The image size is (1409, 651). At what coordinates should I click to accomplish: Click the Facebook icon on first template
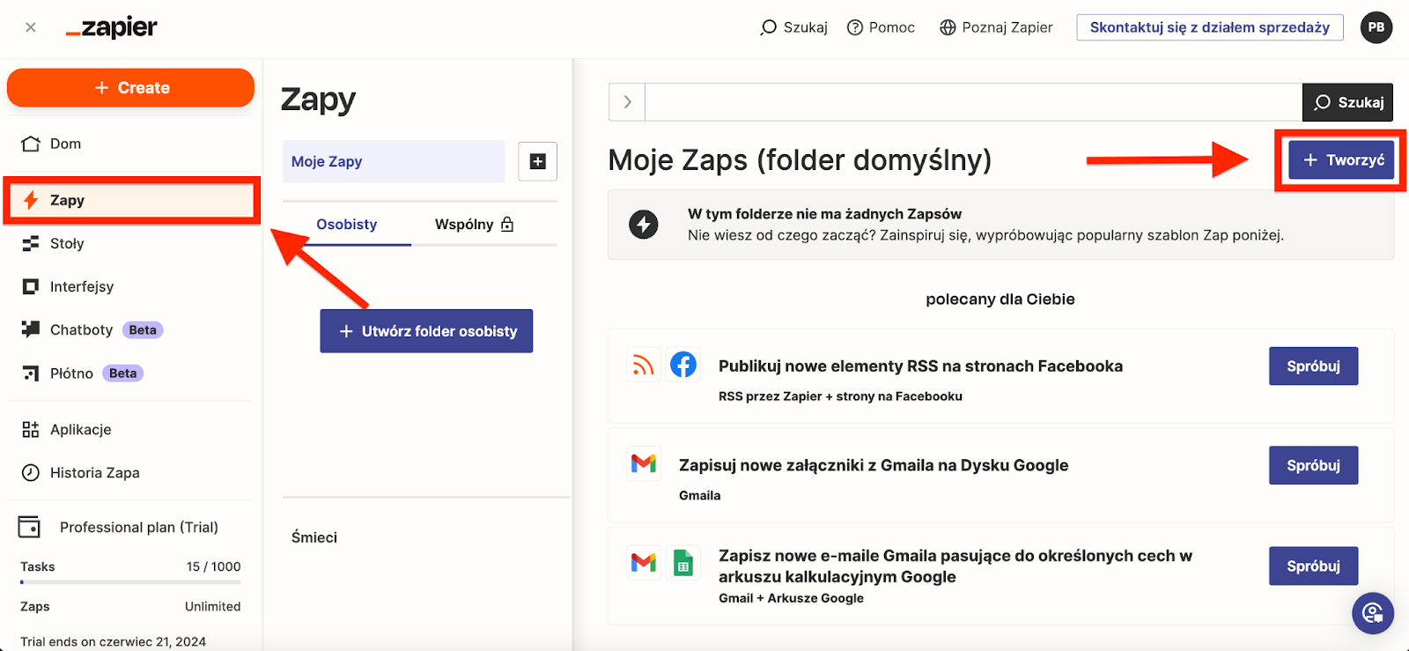(683, 365)
